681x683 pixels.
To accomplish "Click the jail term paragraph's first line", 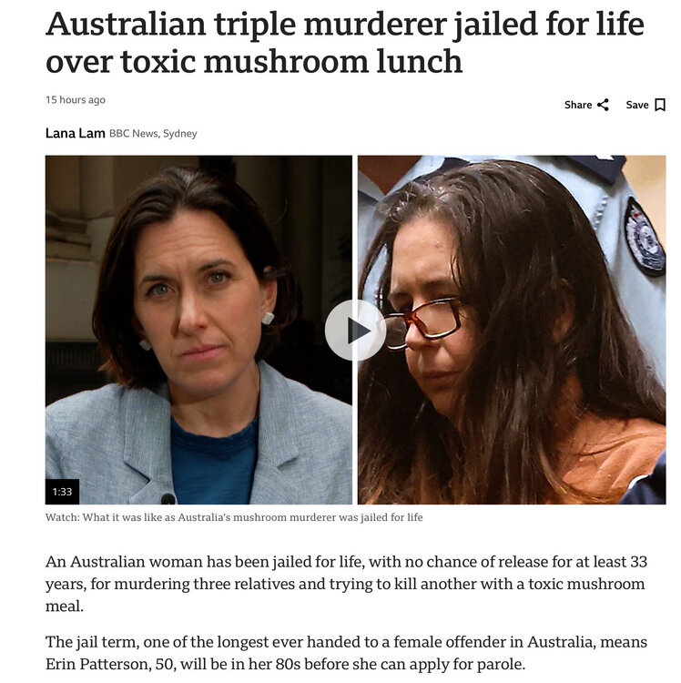I will click(x=346, y=642).
